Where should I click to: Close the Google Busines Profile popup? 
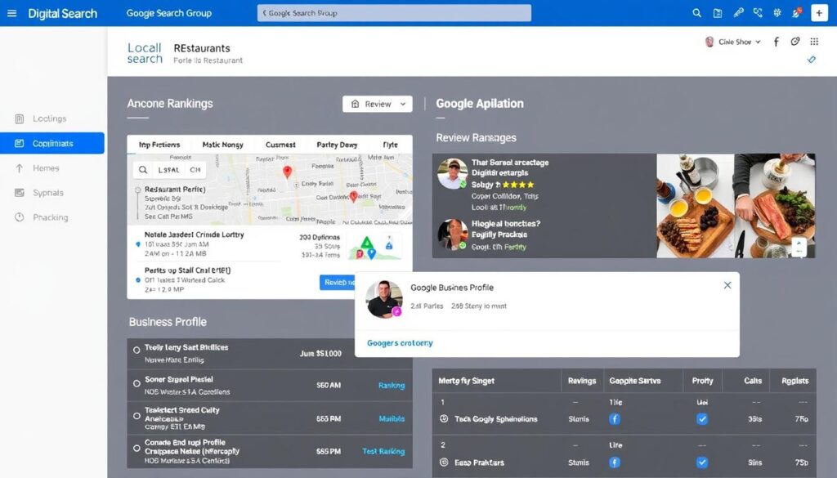tap(727, 285)
